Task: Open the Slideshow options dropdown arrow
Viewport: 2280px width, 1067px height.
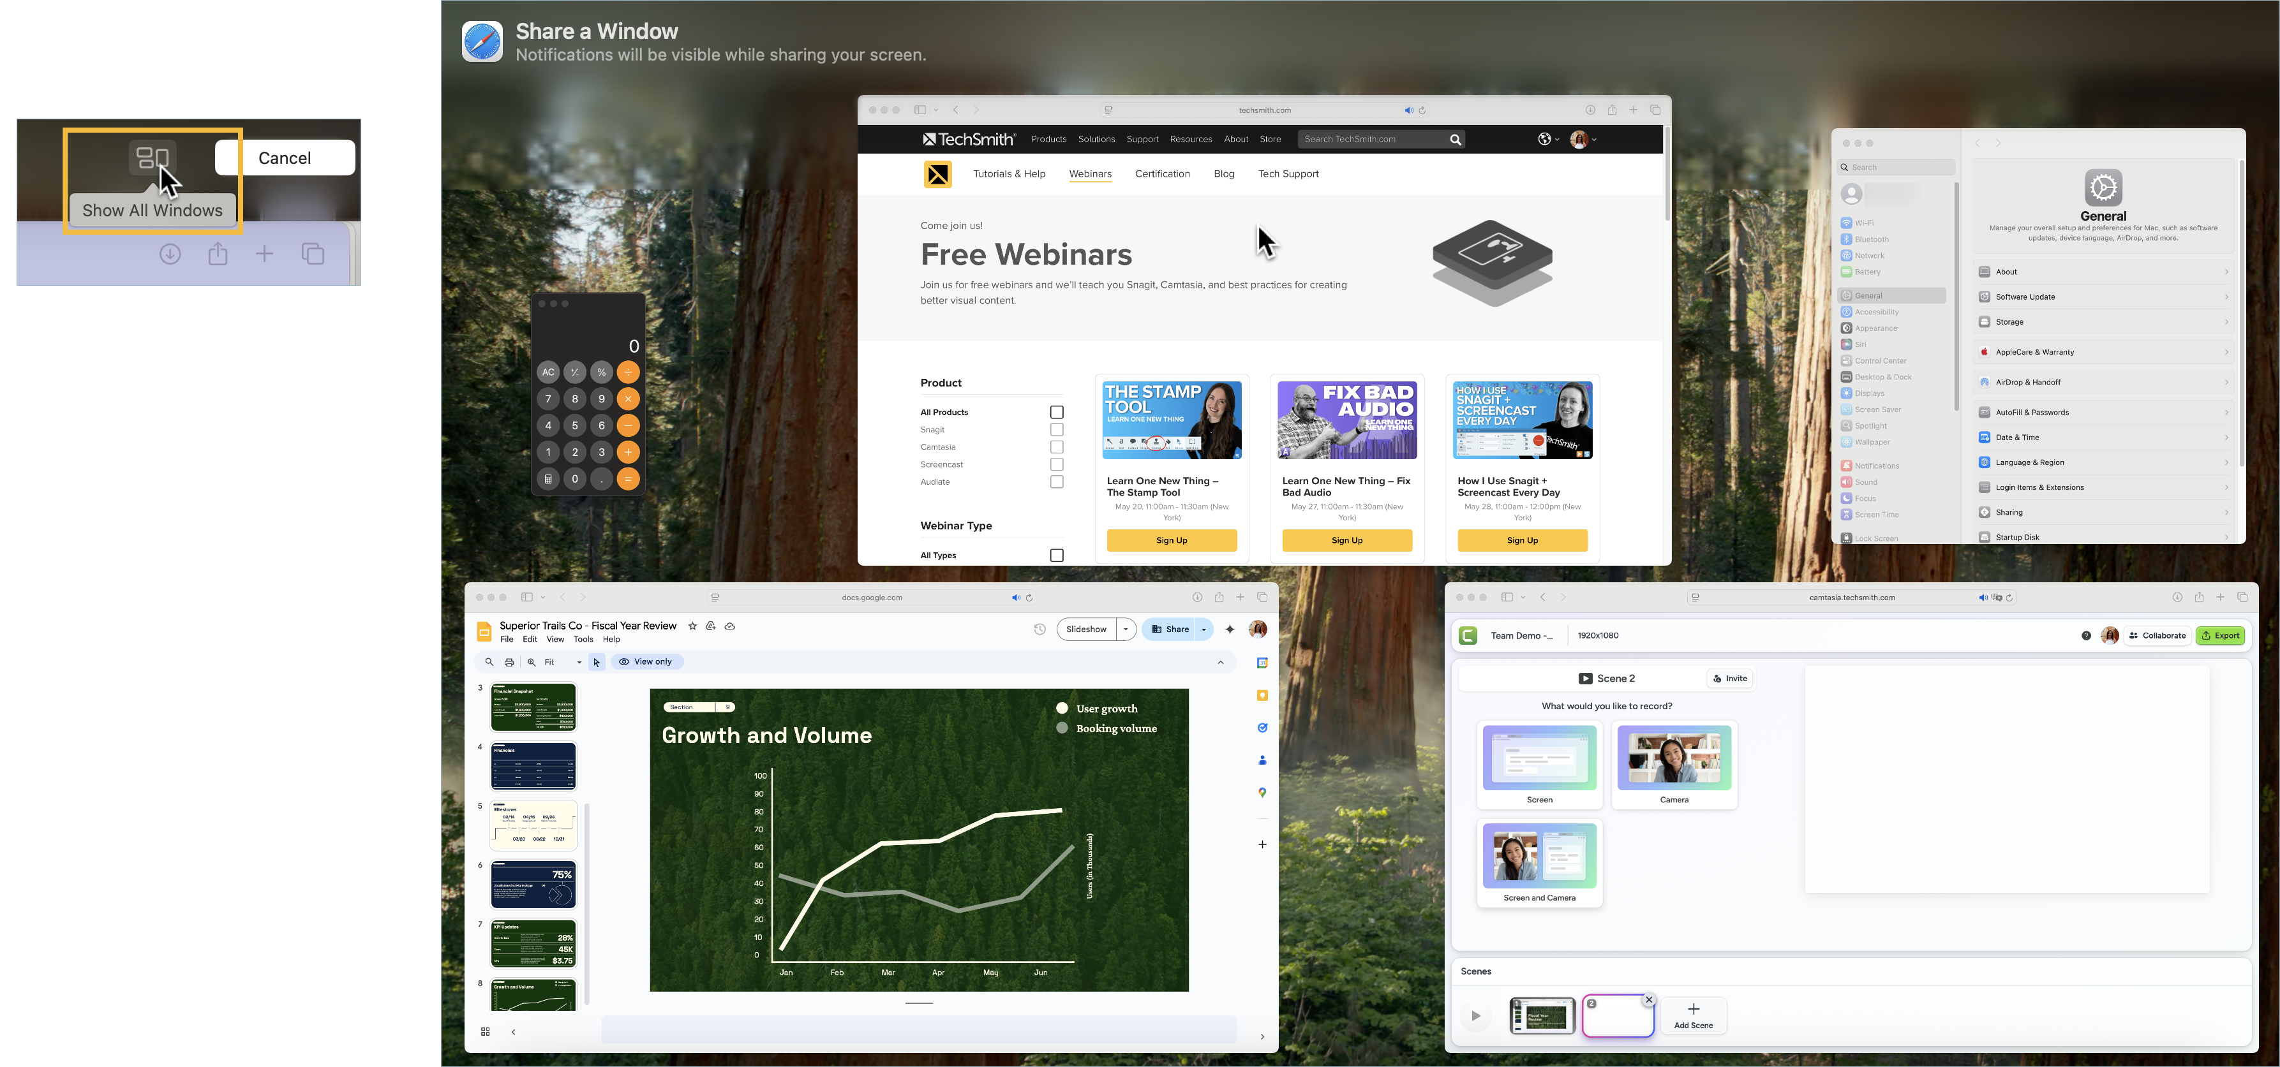Action: point(1126,629)
